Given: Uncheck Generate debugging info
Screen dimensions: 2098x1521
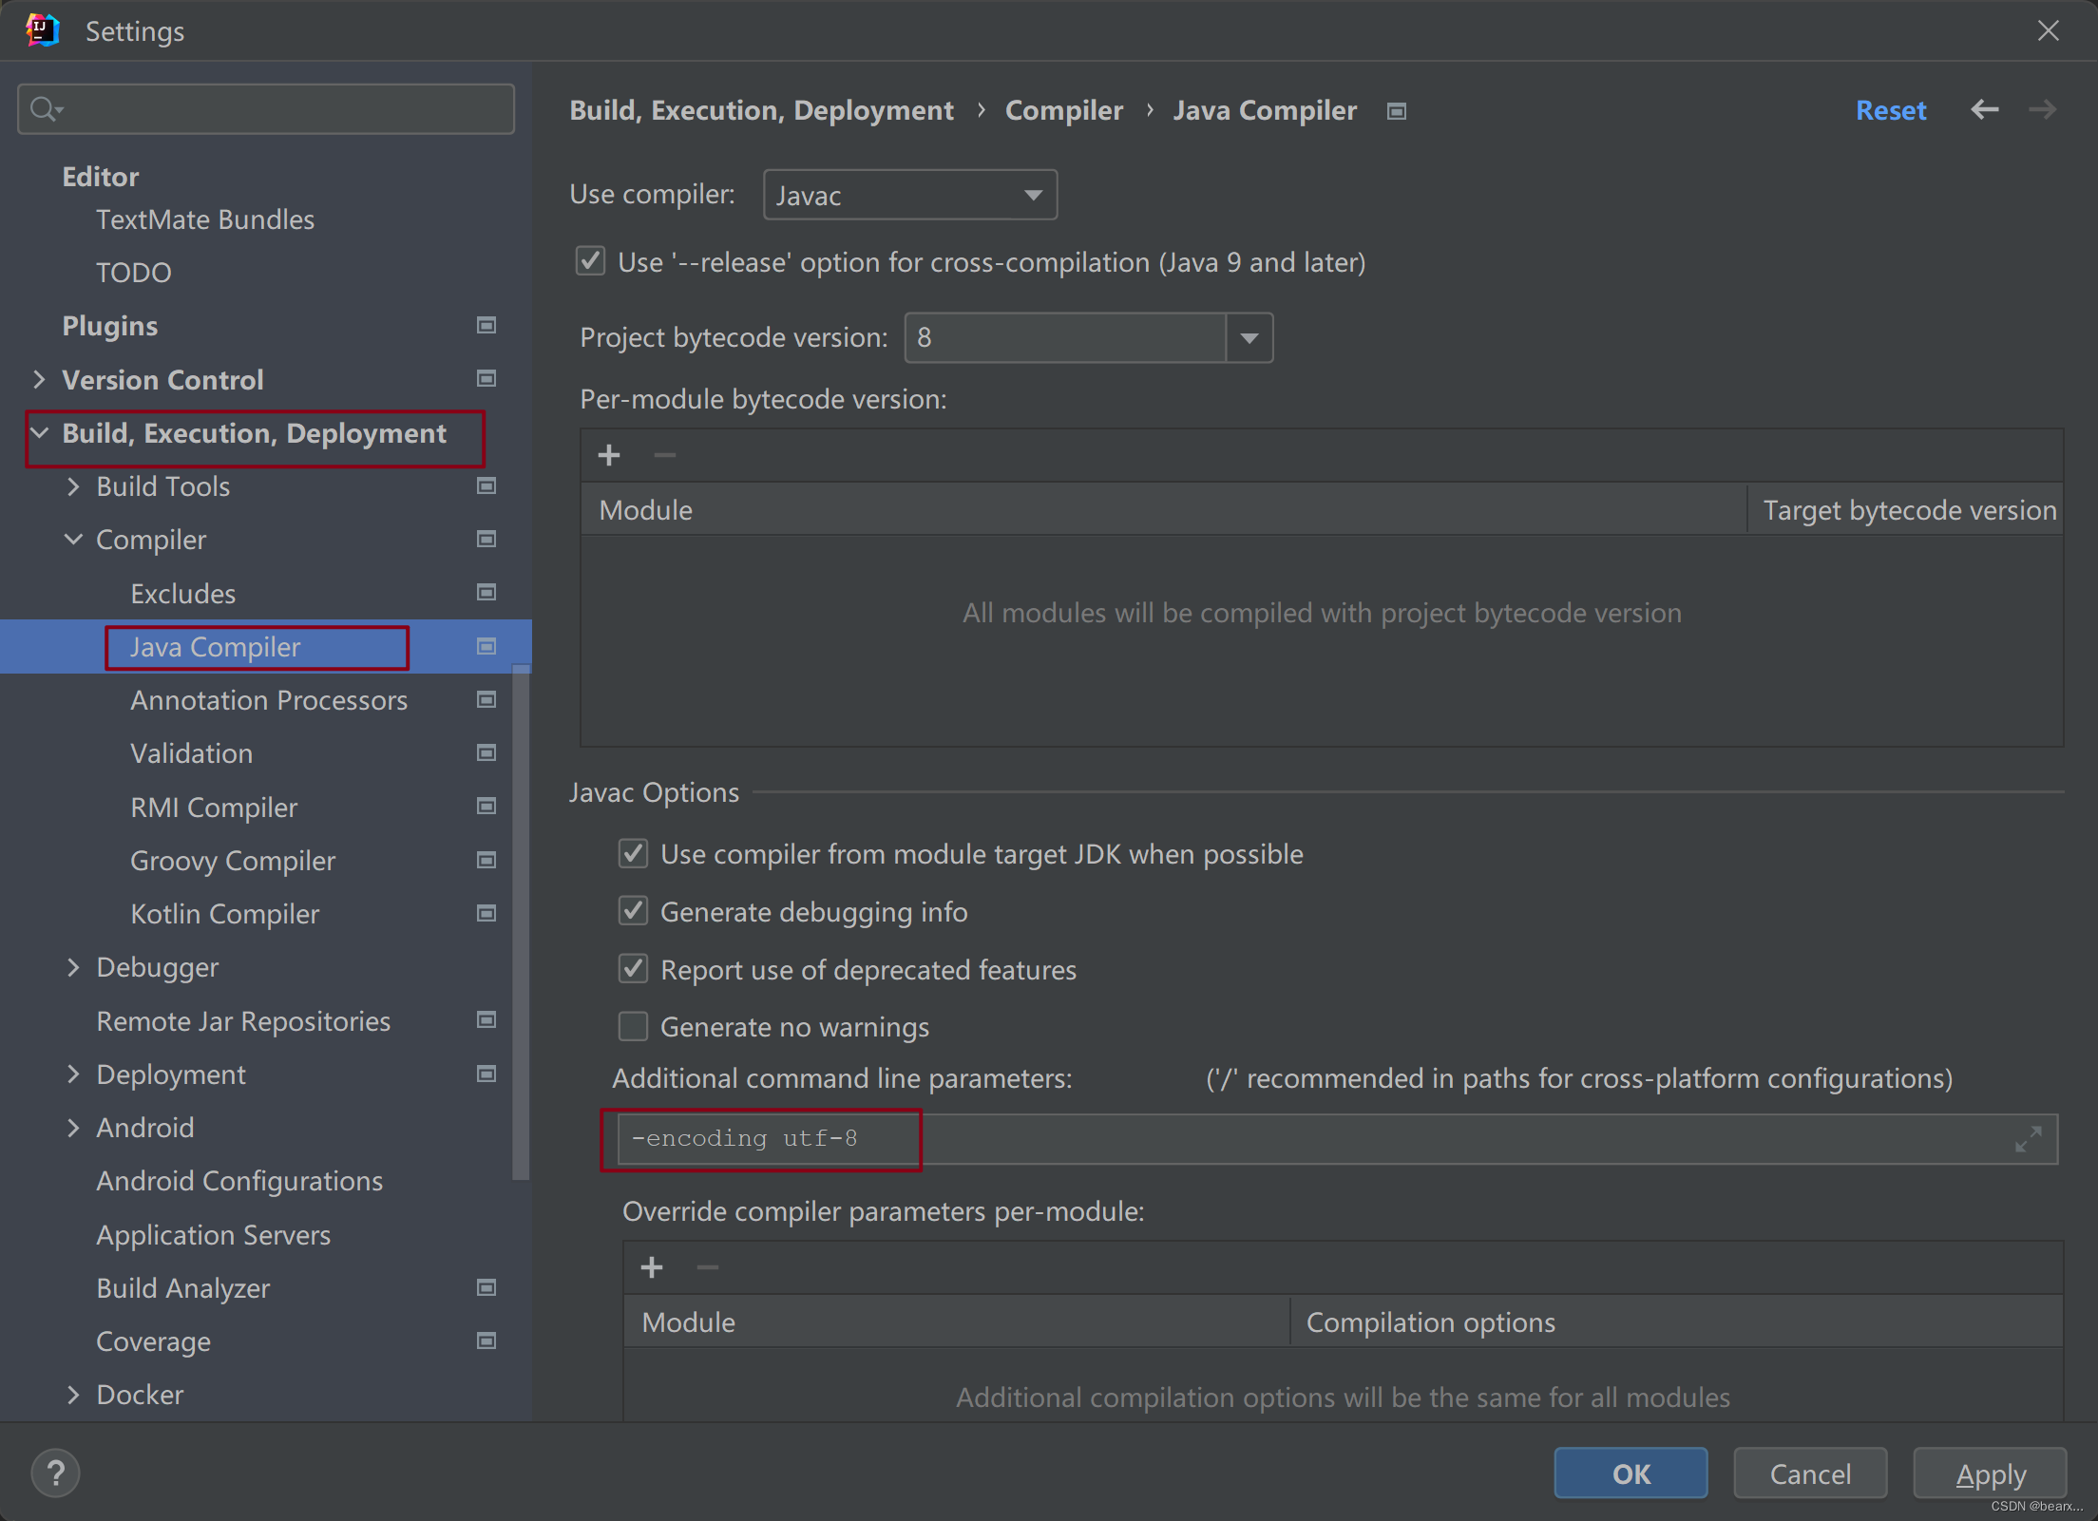Looking at the screenshot, I should 633,911.
